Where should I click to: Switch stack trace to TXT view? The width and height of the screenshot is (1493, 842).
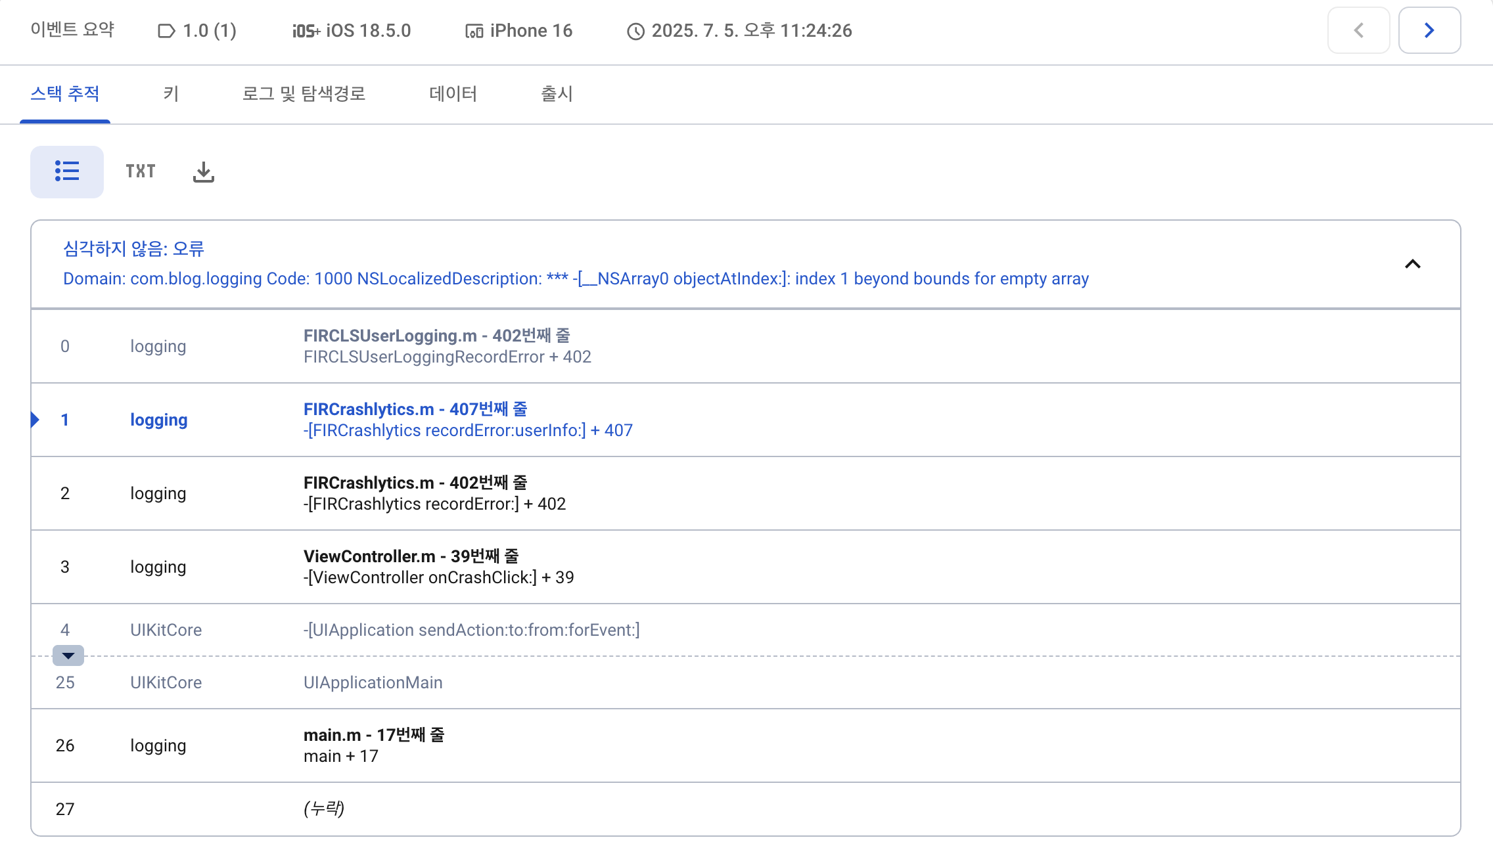[x=141, y=171]
